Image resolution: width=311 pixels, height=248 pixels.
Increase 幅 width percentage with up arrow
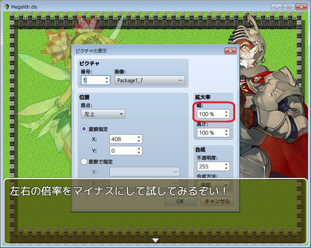coord(226,112)
